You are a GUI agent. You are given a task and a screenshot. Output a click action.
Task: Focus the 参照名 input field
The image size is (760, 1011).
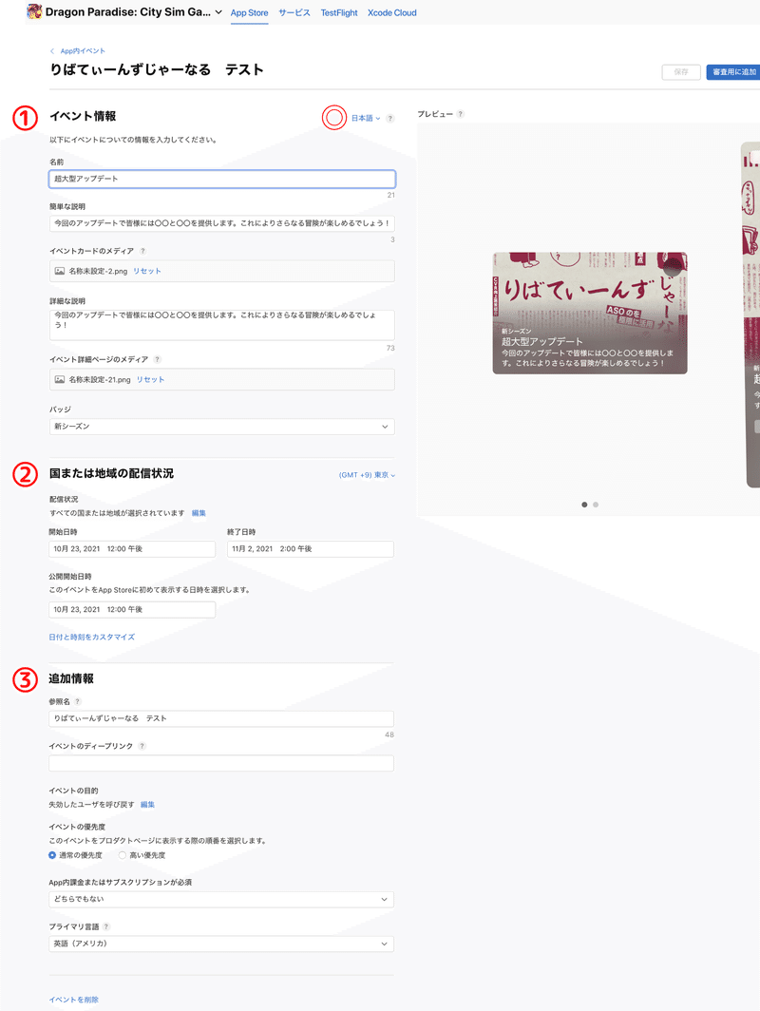[x=221, y=718]
